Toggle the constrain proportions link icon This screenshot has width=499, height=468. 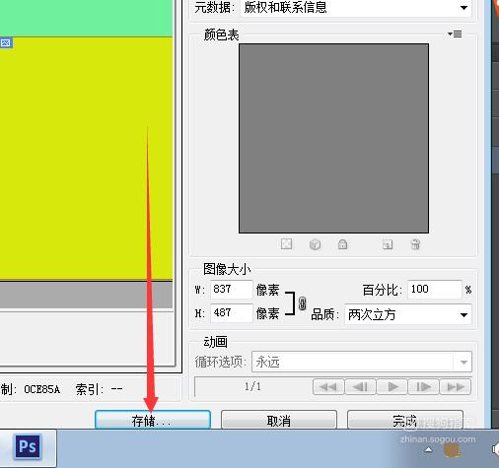pos(302,303)
